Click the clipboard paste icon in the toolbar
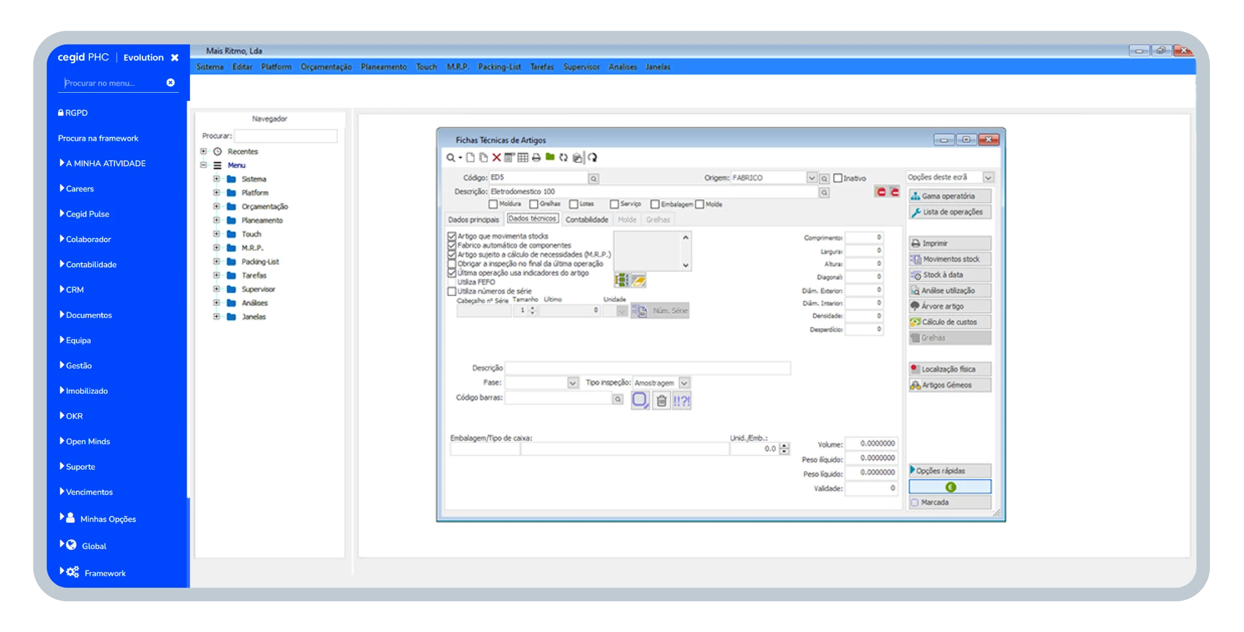 pyautogui.click(x=577, y=158)
